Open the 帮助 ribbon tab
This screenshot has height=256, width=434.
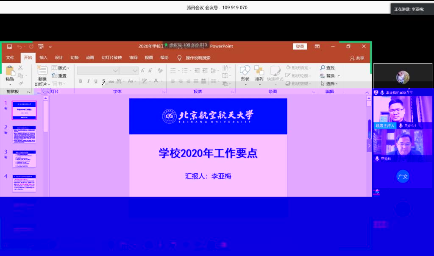click(x=164, y=58)
